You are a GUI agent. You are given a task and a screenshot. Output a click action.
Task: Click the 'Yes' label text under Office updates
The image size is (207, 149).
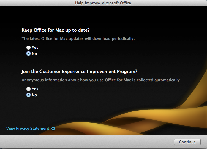(x=35, y=47)
